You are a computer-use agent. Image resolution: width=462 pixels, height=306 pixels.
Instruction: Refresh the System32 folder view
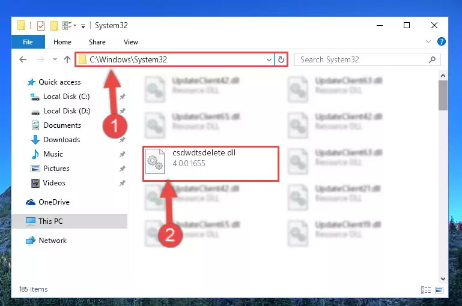click(x=281, y=60)
